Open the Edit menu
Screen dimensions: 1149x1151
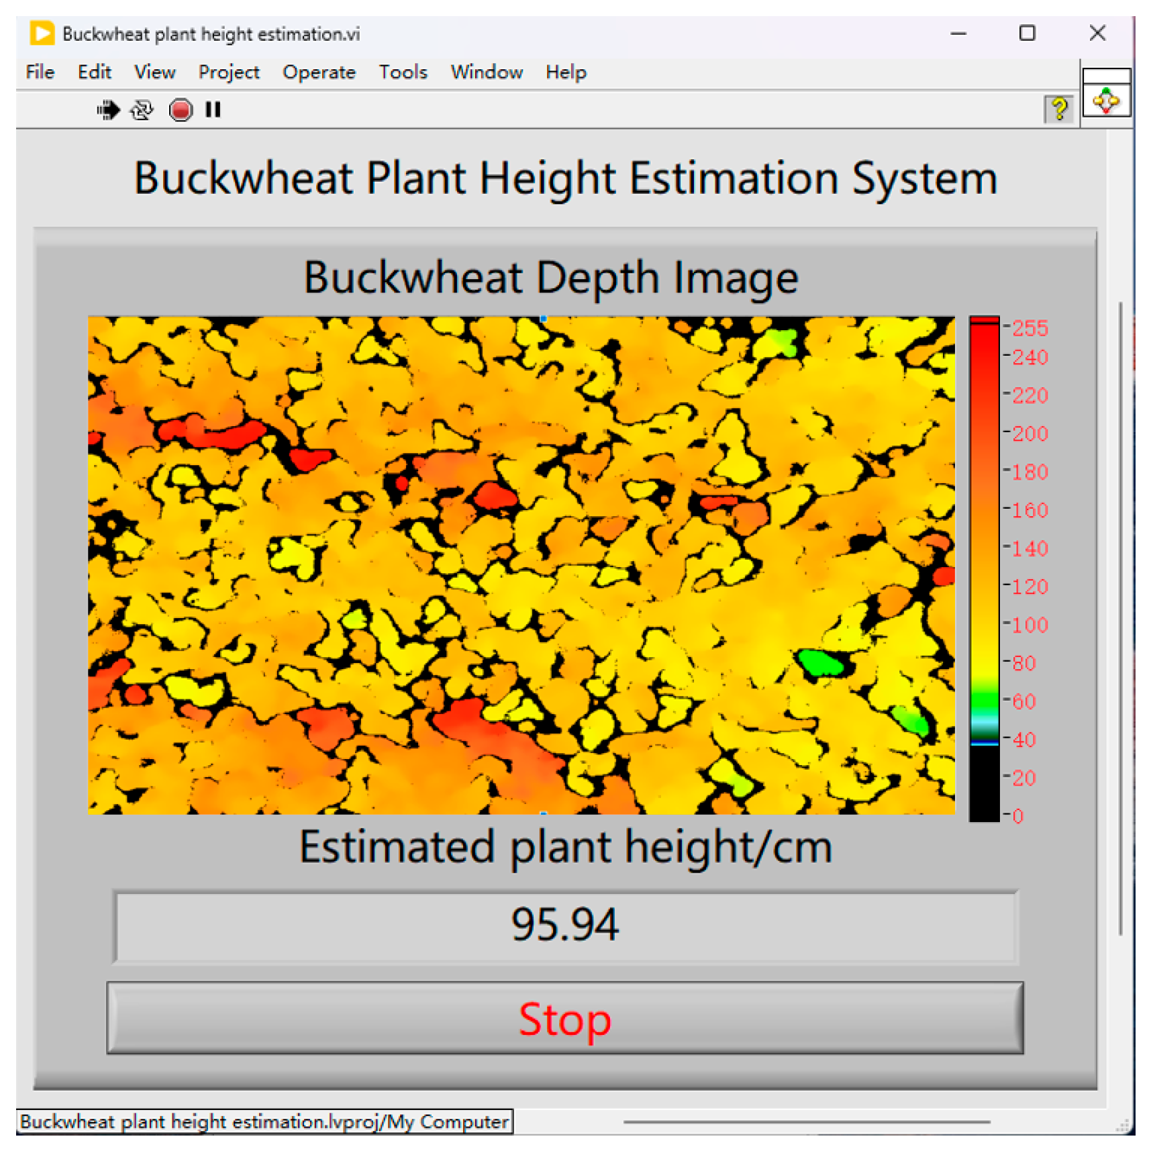(94, 72)
